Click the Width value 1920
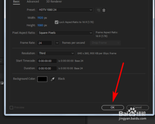 [x=40, y=18]
